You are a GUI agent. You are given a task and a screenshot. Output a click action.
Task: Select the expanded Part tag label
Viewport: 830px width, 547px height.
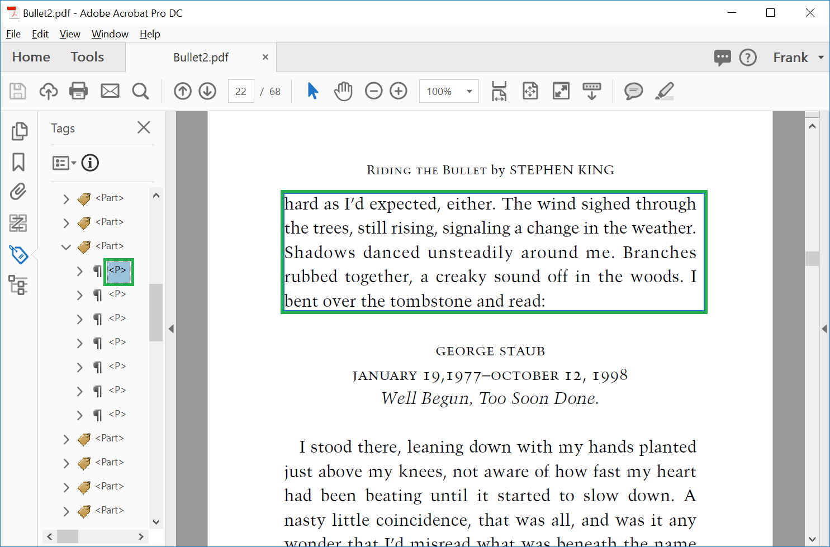pyautogui.click(x=110, y=246)
